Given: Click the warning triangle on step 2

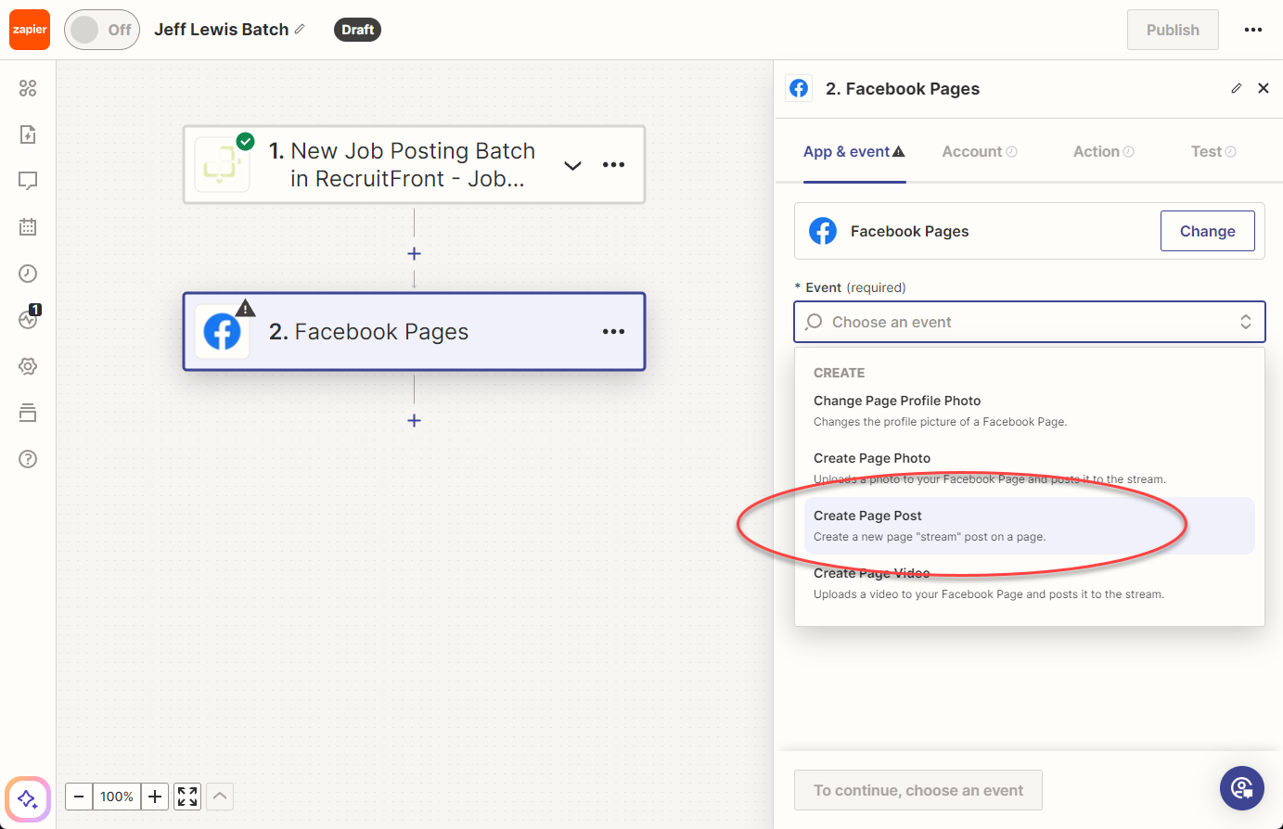Looking at the screenshot, I should 245,307.
